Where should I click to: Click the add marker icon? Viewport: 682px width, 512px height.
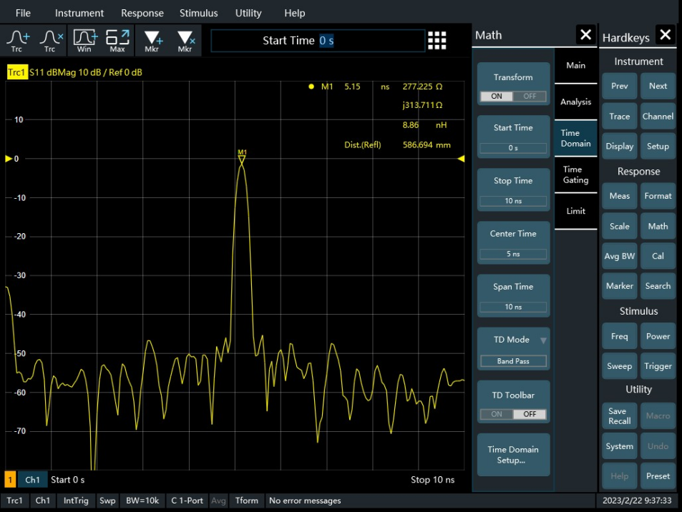(152, 41)
